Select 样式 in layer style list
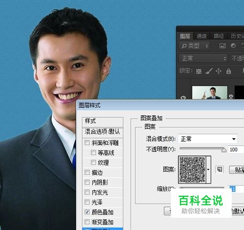244x230 pixels. [103, 122]
